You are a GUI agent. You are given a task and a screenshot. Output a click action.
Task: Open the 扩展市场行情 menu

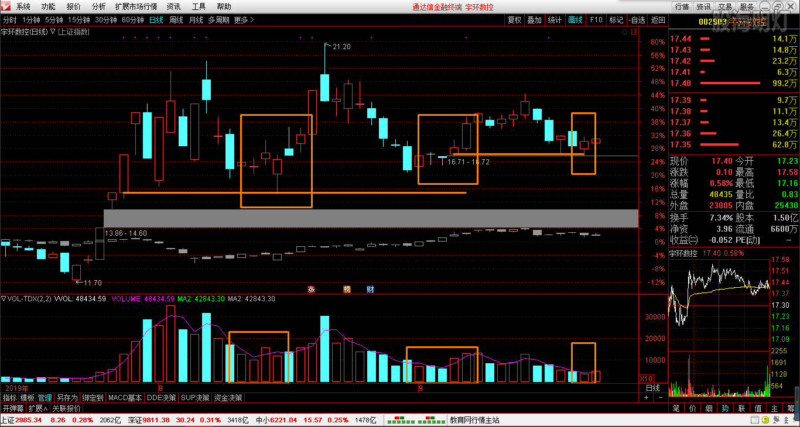[136, 7]
